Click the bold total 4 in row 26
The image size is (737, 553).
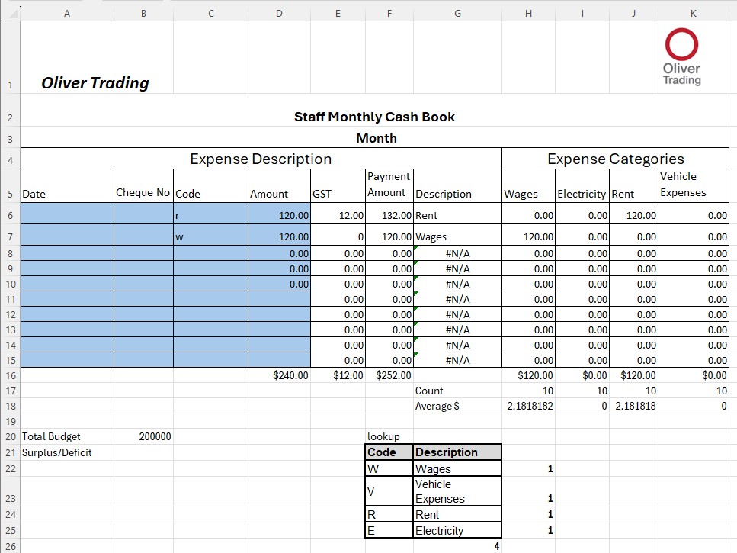pyautogui.click(x=457, y=546)
